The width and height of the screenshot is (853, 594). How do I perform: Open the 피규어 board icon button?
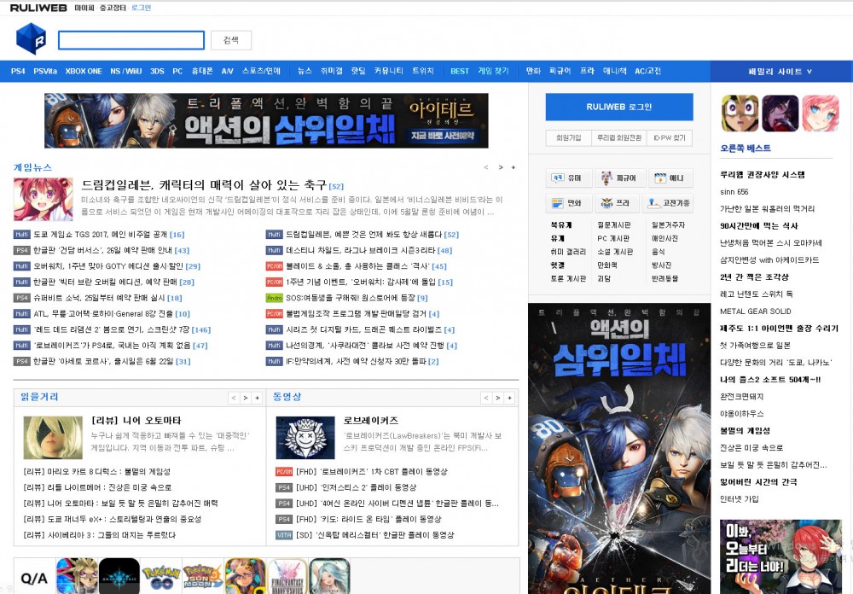[x=619, y=178]
